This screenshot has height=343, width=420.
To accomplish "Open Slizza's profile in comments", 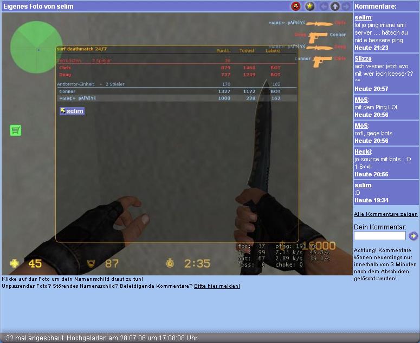I will coord(363,58).
